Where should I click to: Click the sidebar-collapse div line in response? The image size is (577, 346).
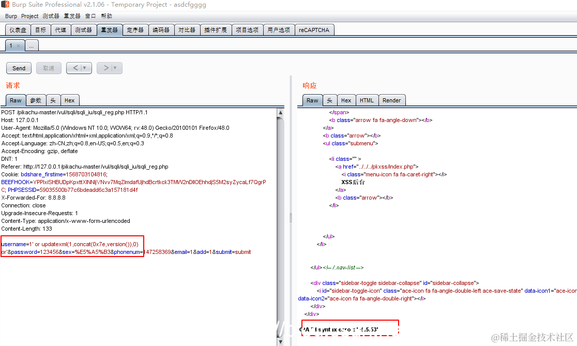click(394, 283)
